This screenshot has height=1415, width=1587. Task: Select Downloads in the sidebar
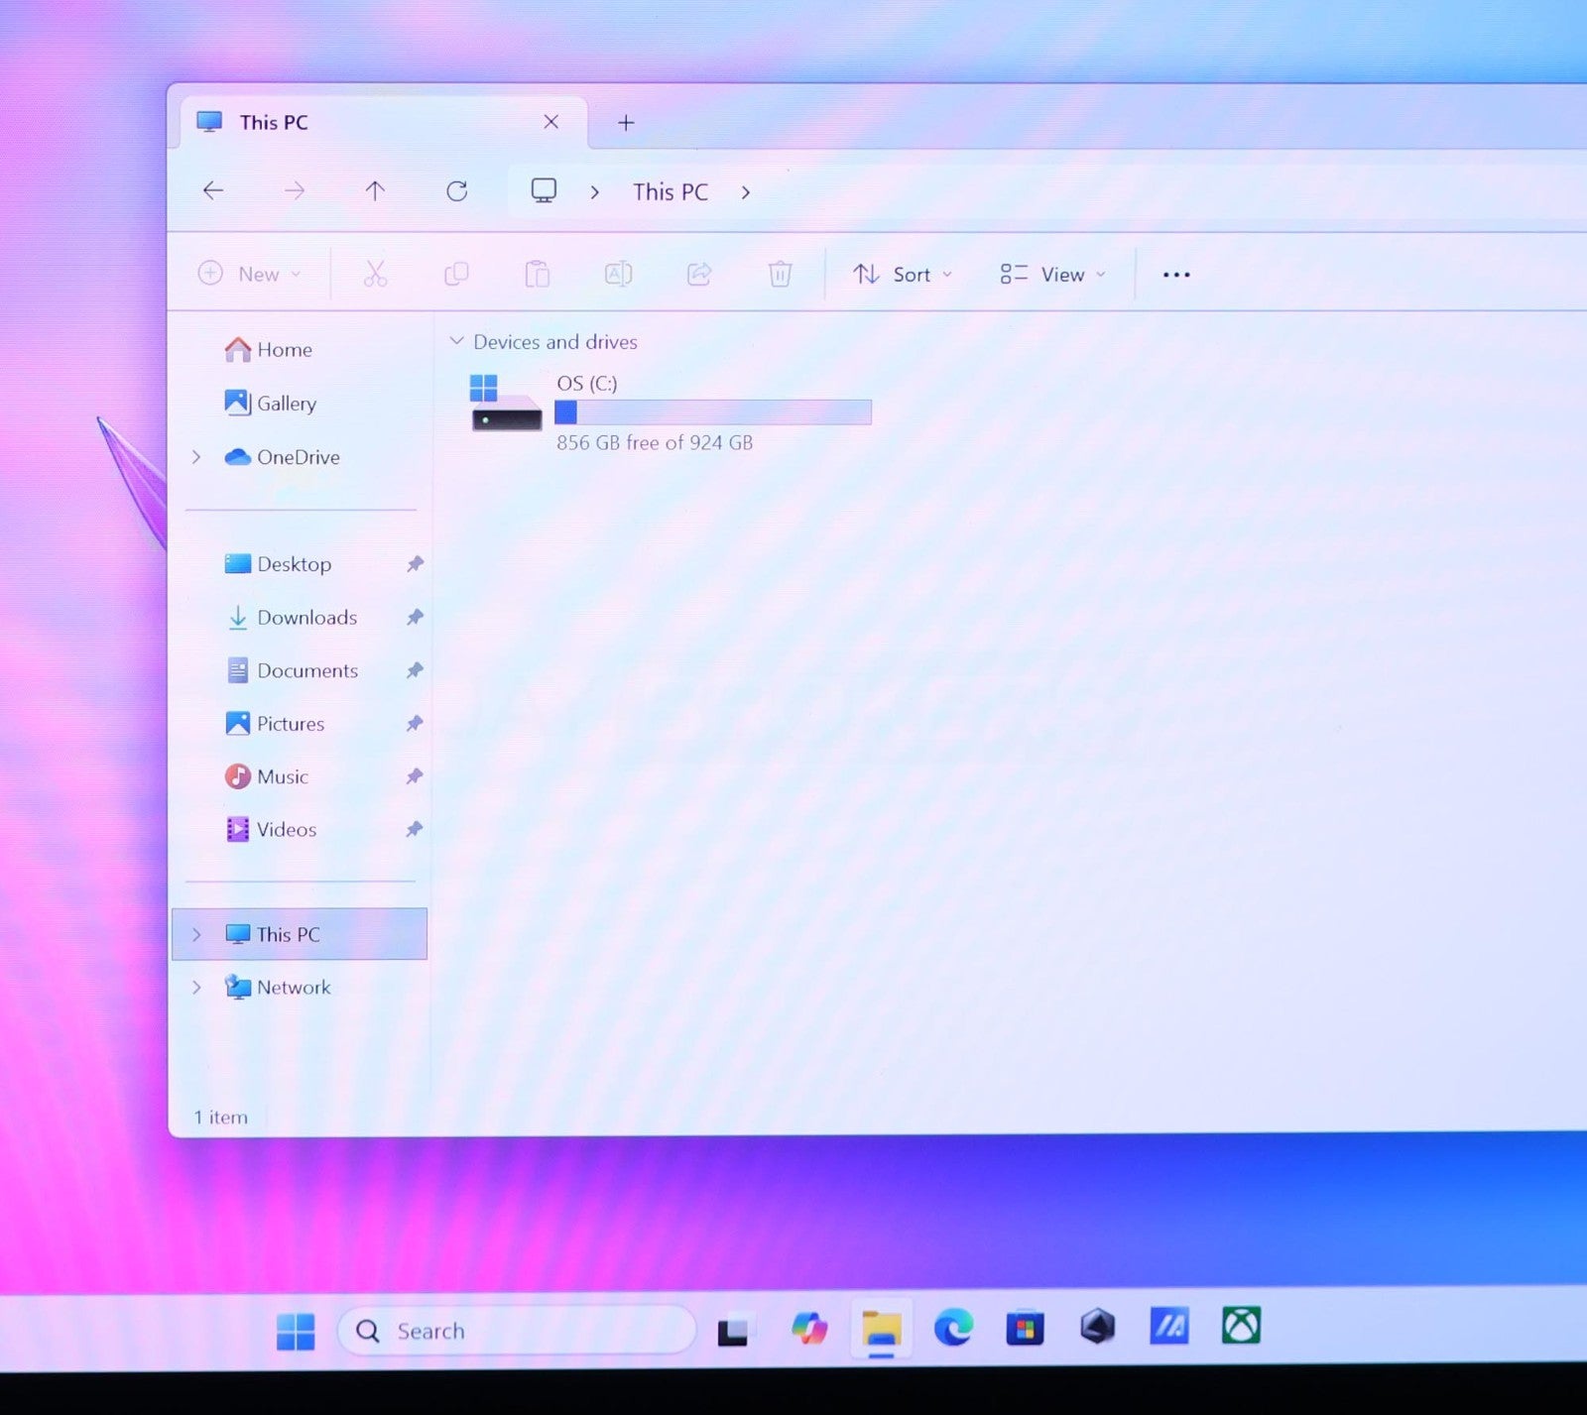click(x=306, y=618)
